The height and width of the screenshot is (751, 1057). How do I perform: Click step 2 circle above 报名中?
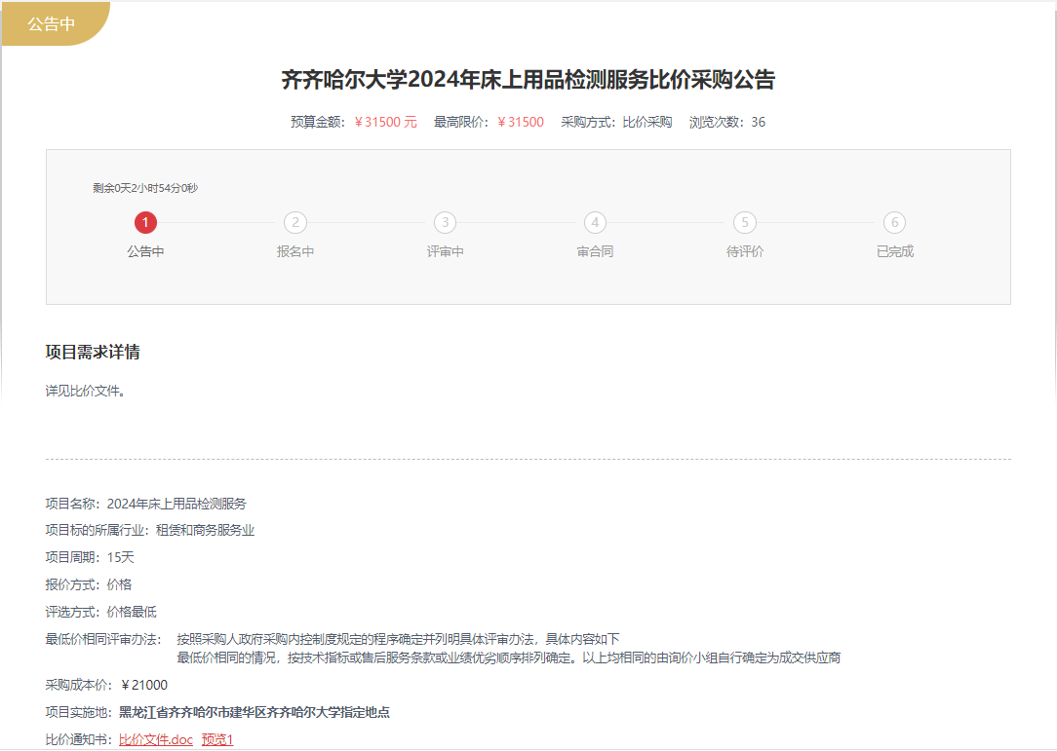coord(295,223)
